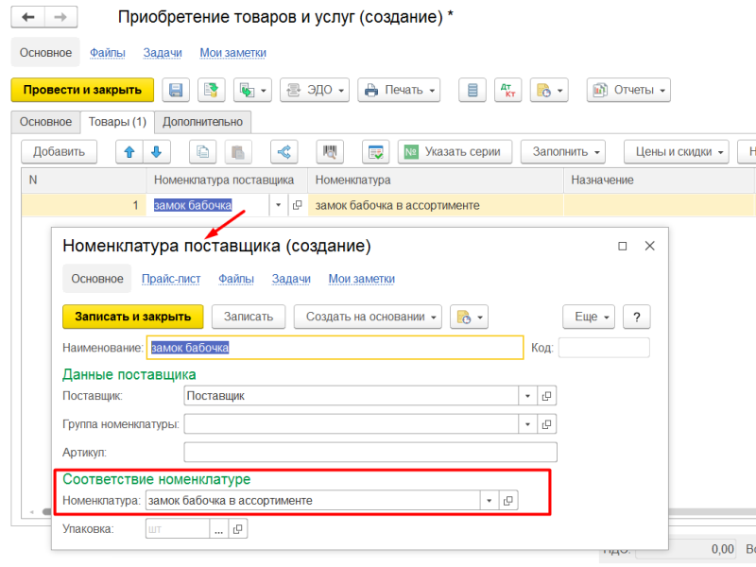The height and width of the screenshot is (567, 756).
Task: Go back with the left arrow button
Action: (28, 17)
